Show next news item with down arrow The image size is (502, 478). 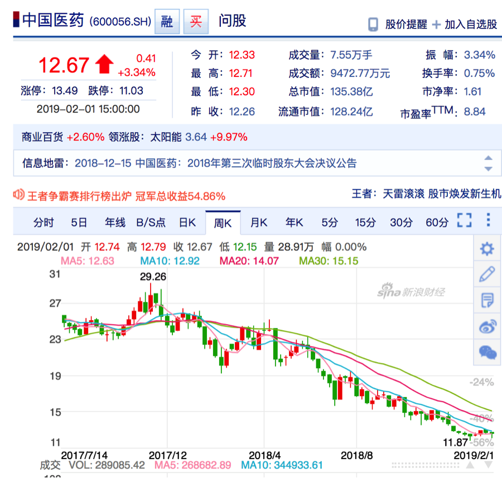[488, 169]
